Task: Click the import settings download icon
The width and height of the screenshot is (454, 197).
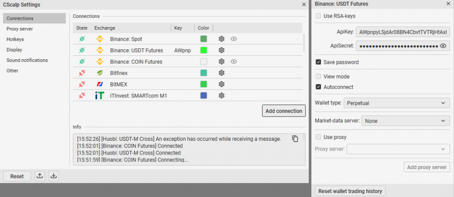Action: (x=54, y=176)
